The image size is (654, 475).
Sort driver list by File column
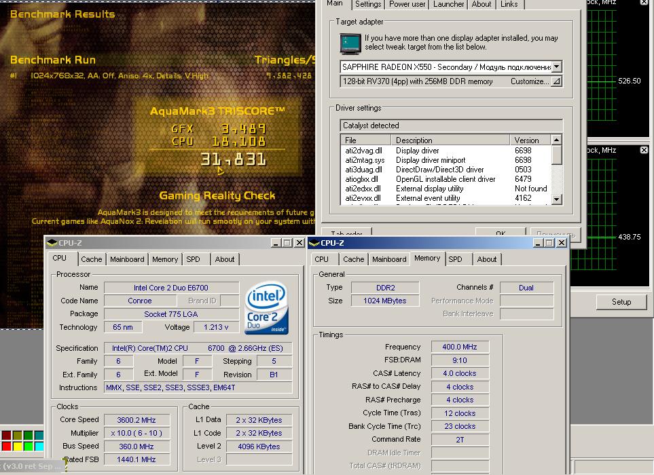366,140
